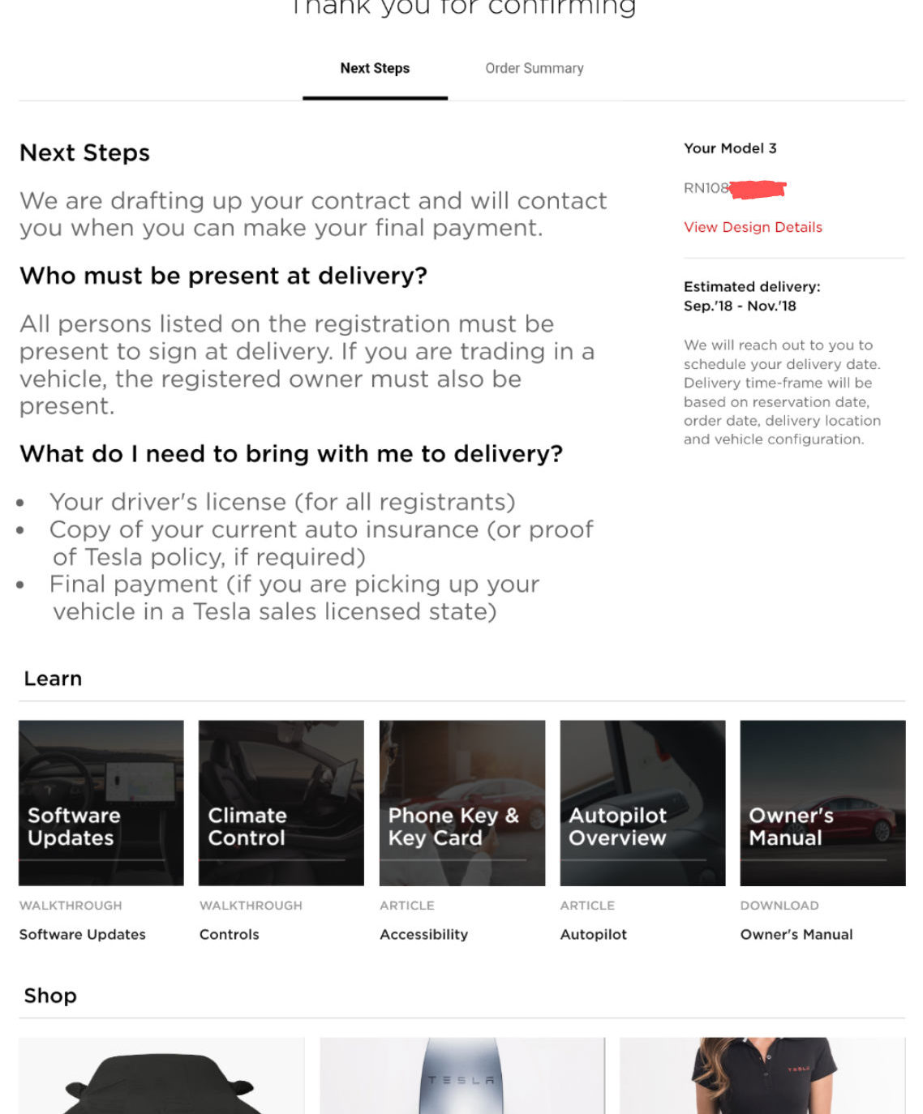The width and height of the screenshot is (923, 1114).
Task: Open the Tesla polo shirt shop item
Action: 762,1075
